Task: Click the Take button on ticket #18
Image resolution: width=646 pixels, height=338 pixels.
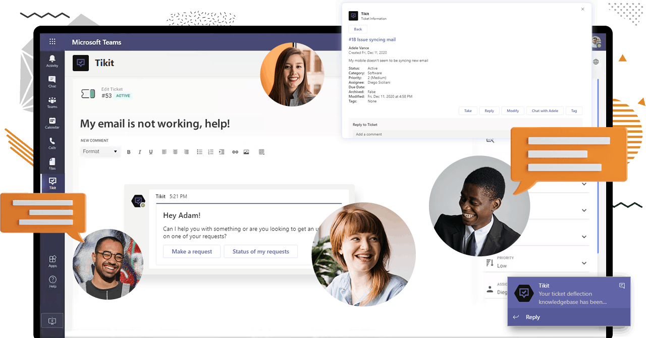Action: (468, 111)
